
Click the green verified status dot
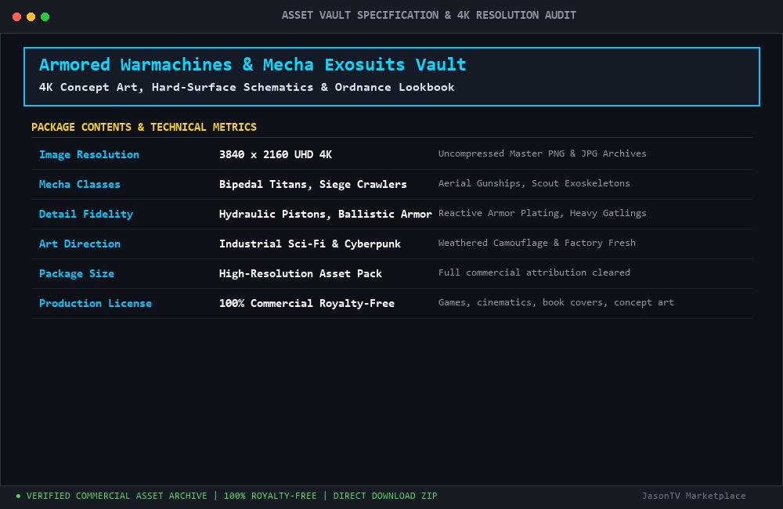click(x=19, y=496)
